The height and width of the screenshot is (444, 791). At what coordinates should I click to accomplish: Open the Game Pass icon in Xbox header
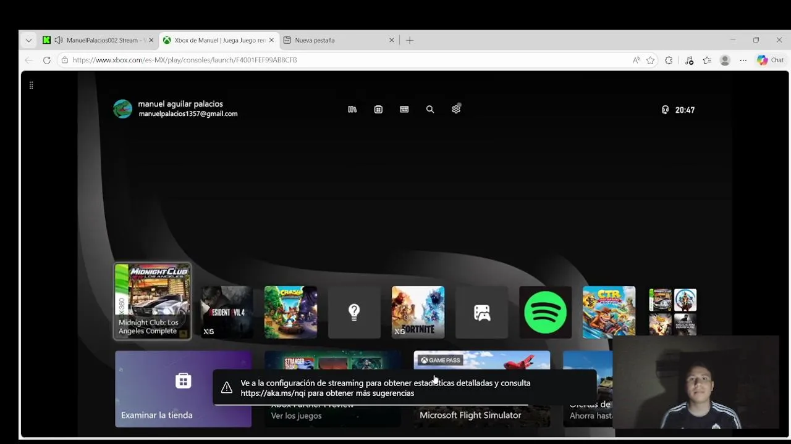(404, 109)
